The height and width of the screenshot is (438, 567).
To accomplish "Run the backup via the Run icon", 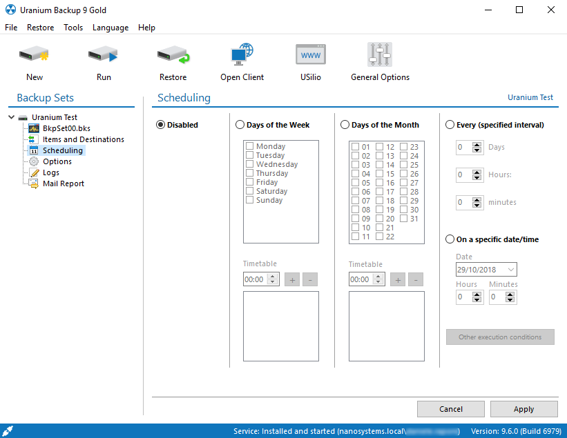I will (x=104, y=55).
